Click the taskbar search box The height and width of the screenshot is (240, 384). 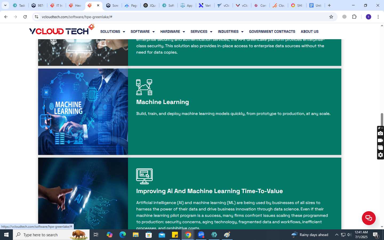51,235
